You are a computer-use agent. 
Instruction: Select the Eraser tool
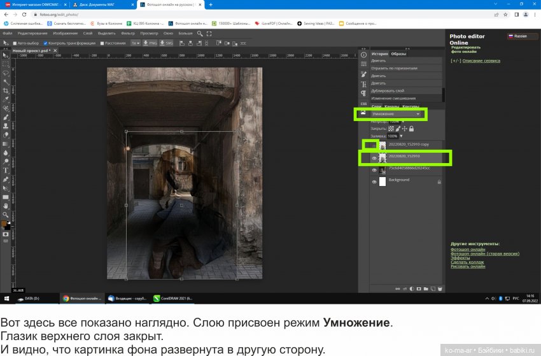point(6,135)
